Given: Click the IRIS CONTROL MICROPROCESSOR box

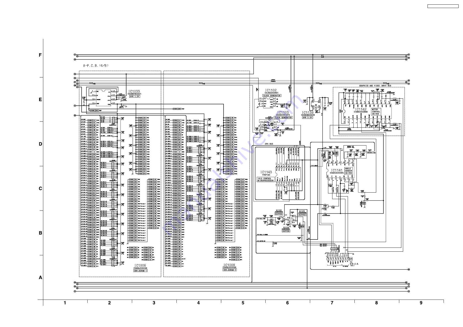Looking at the screenshot, I should 266,179.
